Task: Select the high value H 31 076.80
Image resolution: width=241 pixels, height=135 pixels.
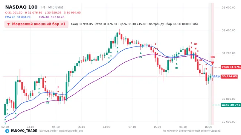Action: tap(34, 12)
